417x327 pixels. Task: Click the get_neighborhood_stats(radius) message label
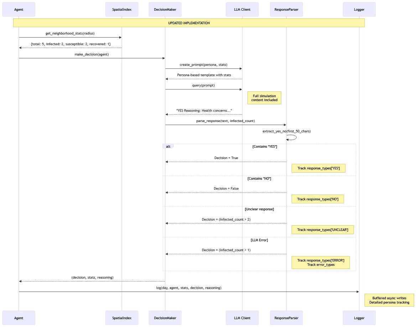70,33
